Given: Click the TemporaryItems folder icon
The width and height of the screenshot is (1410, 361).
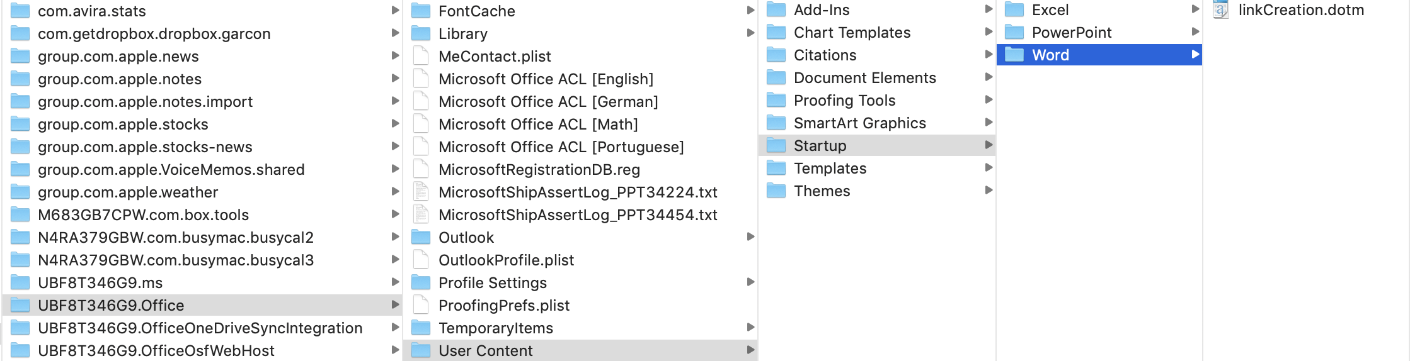Looking at the screenshot, I should pyautogui.click(x=421, y=328).
